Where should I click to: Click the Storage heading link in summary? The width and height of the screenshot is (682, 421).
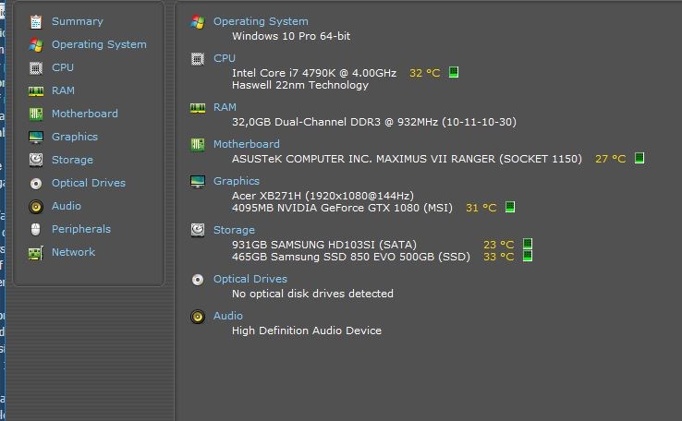(234, 230)
